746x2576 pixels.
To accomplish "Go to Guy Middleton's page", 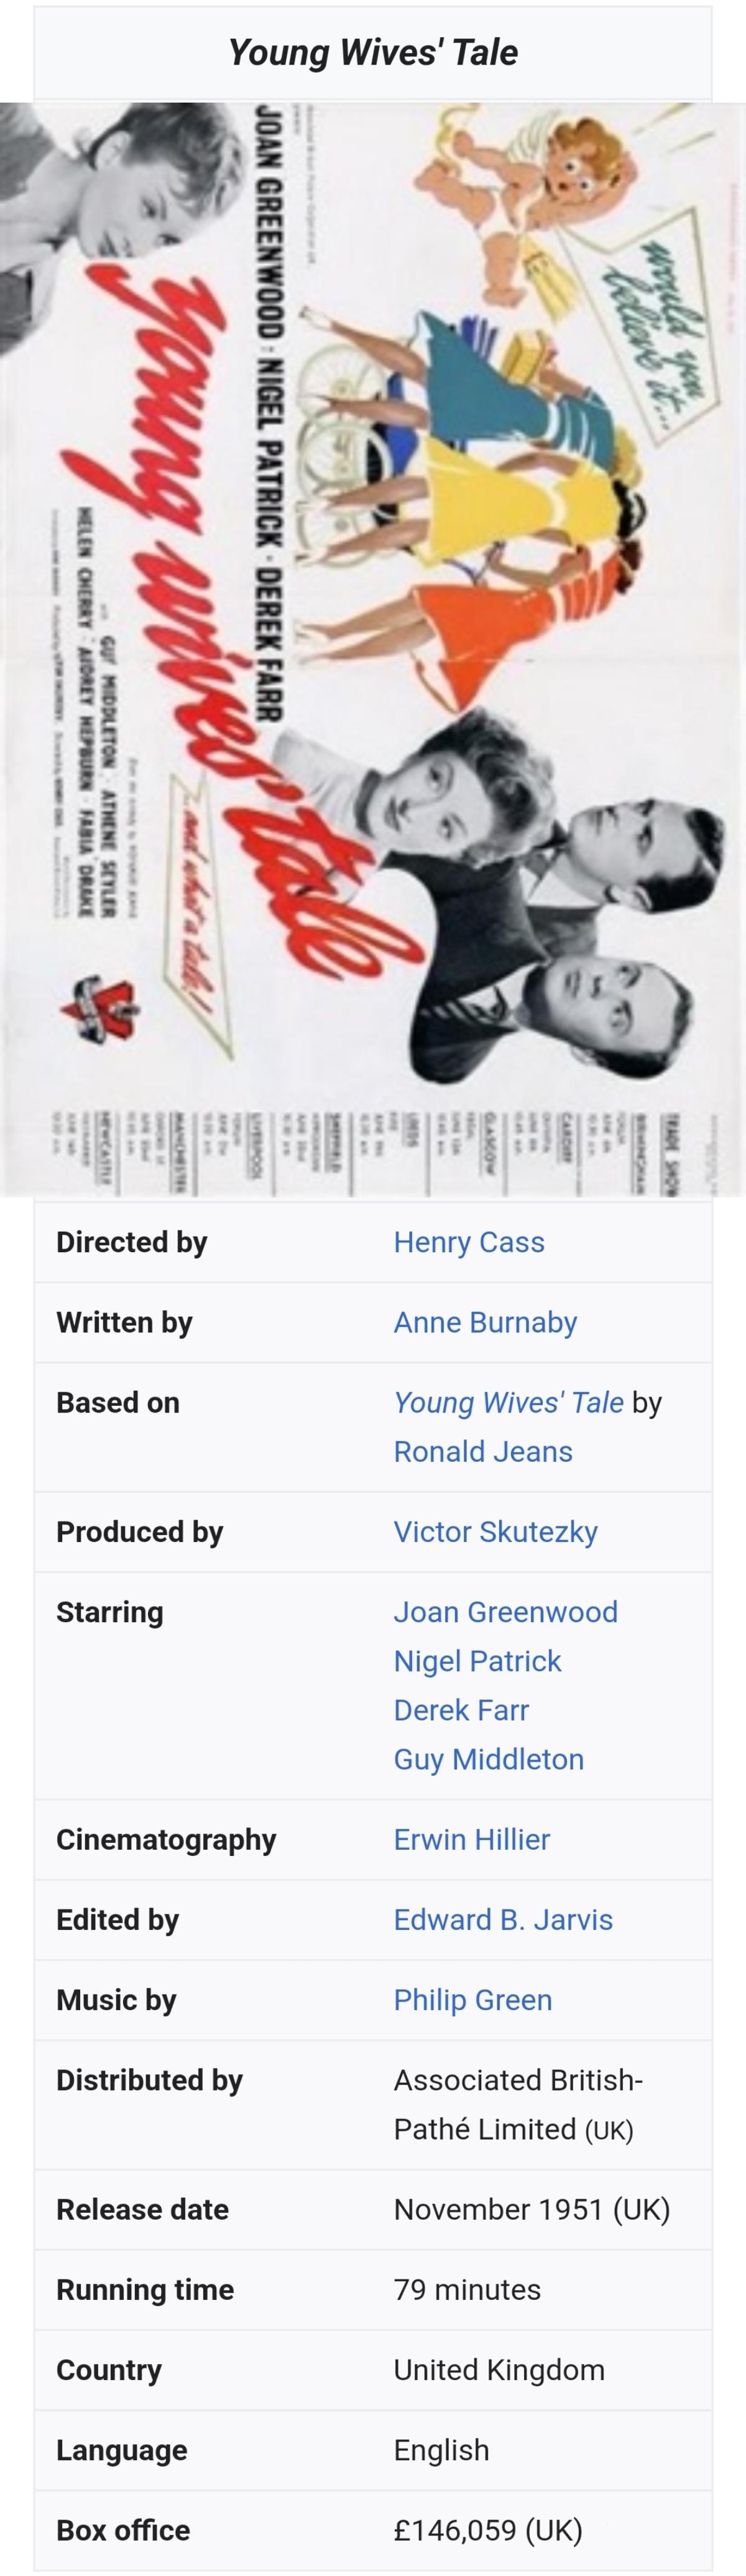I will click(x=488, y=1758).
